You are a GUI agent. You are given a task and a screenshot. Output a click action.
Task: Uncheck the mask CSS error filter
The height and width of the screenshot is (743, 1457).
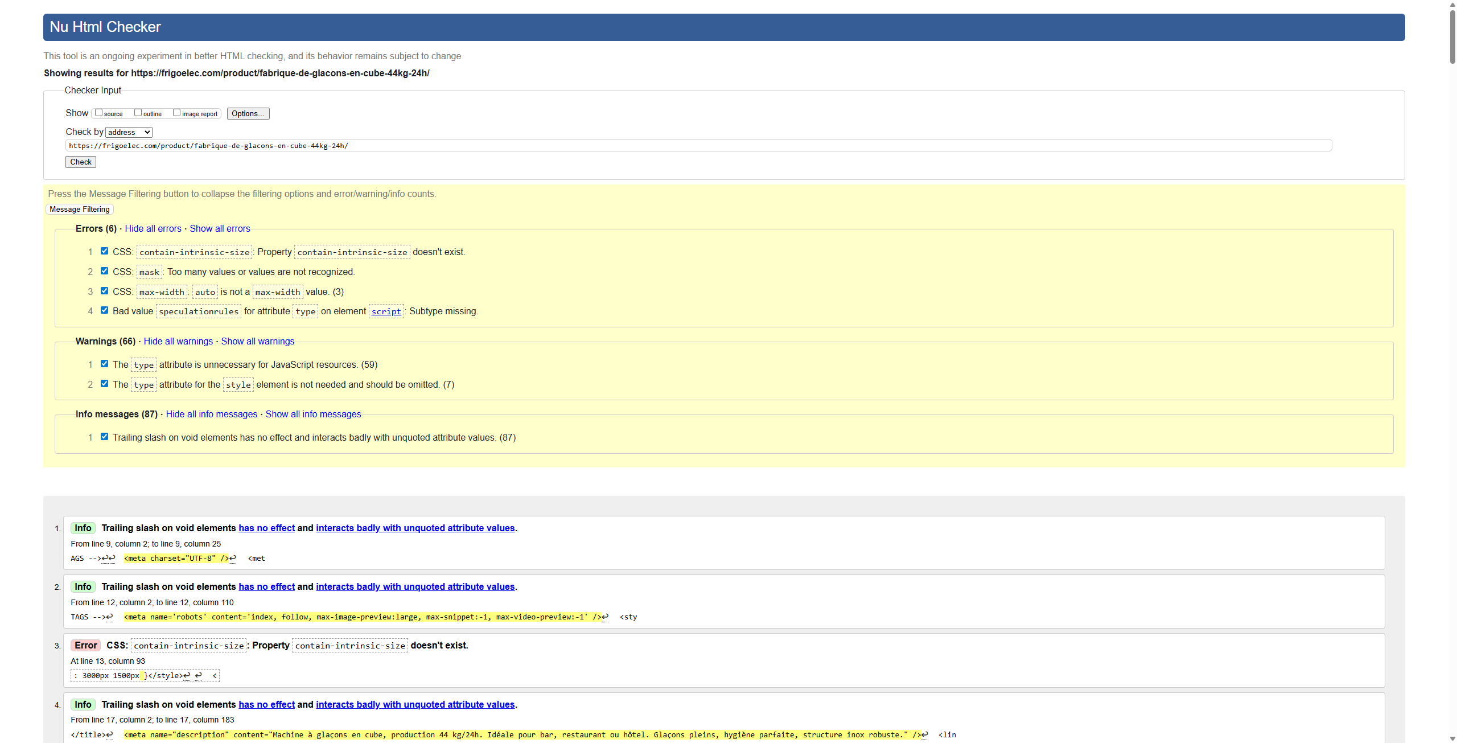[104, 270]
